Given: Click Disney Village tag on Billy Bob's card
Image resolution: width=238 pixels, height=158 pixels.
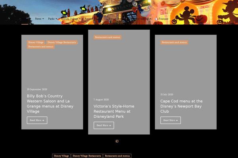Looking at the screenshot, I should click(36, 42).
